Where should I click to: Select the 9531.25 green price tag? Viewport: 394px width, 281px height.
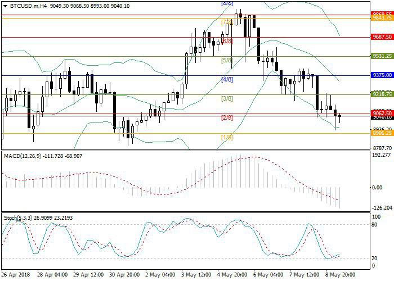tap(382, 56)
